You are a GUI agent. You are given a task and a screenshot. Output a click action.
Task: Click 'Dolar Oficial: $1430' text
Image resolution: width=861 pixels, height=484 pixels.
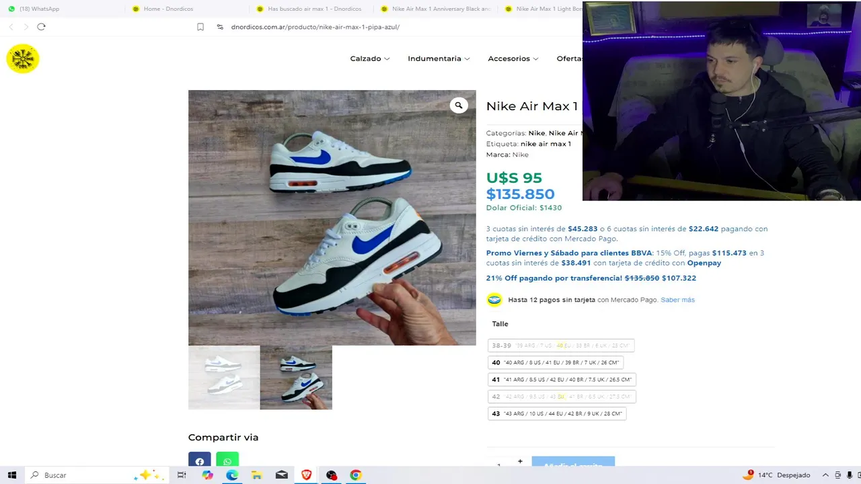pyautogui.click(x=524, y=208)
